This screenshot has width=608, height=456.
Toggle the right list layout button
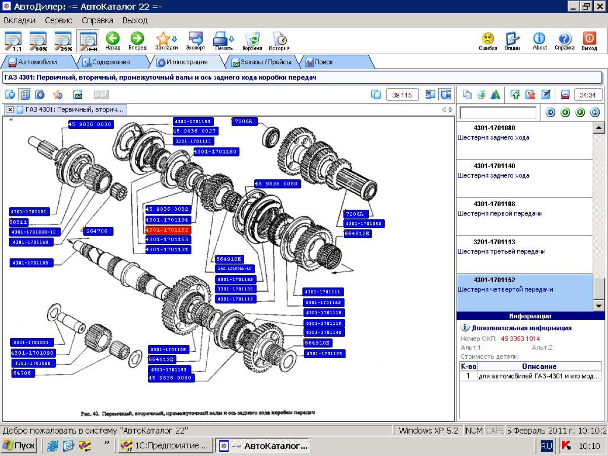point(445,94)
